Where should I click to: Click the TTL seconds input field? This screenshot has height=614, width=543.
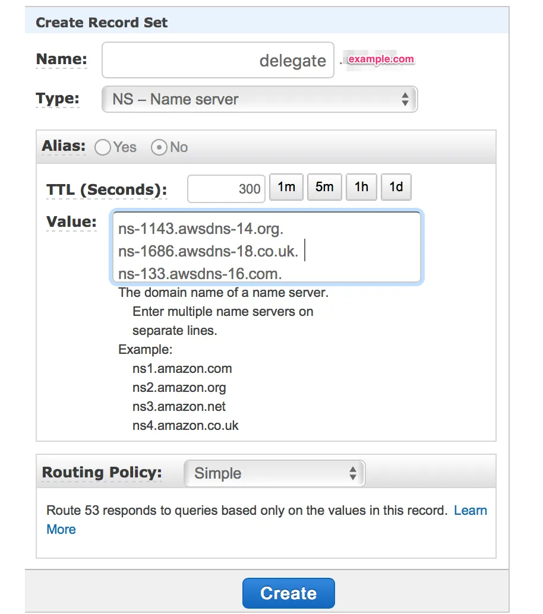point(226,189)
